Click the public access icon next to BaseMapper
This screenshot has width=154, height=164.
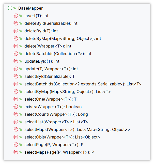pos(15,8)
